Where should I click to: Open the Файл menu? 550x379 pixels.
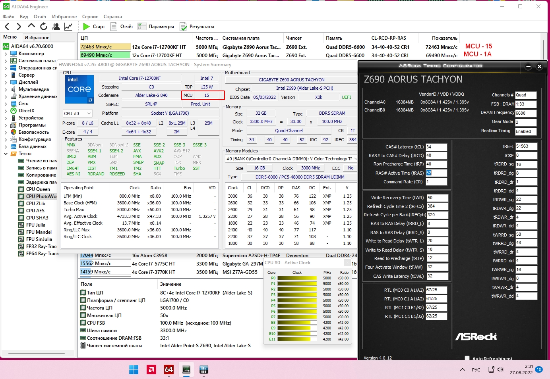pos(8,17)
